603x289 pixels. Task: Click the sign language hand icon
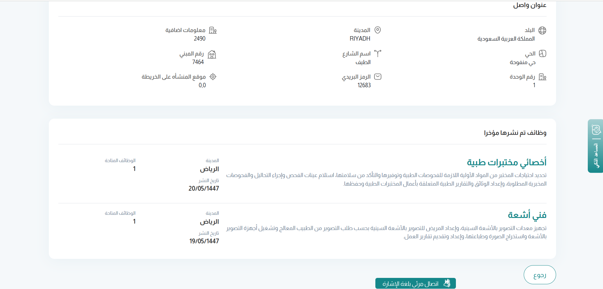click(x=447, y=283)
